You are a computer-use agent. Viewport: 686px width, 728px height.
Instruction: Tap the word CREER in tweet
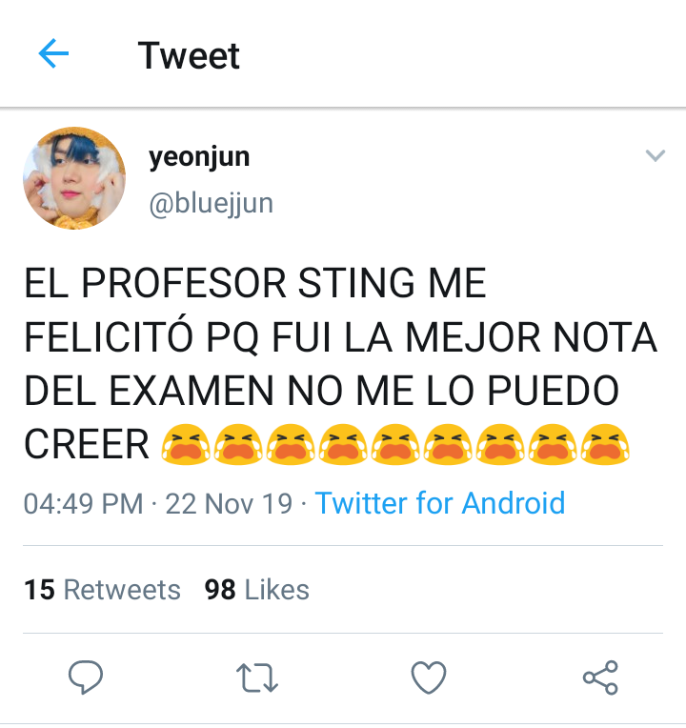(87, 445)
